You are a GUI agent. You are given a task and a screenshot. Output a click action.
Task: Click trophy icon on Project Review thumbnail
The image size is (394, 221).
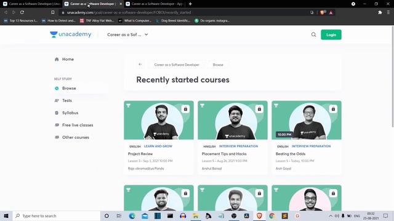coord(129,105)
